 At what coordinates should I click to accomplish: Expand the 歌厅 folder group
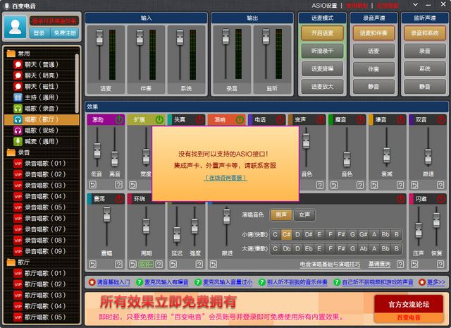click(x=11, y=262)
